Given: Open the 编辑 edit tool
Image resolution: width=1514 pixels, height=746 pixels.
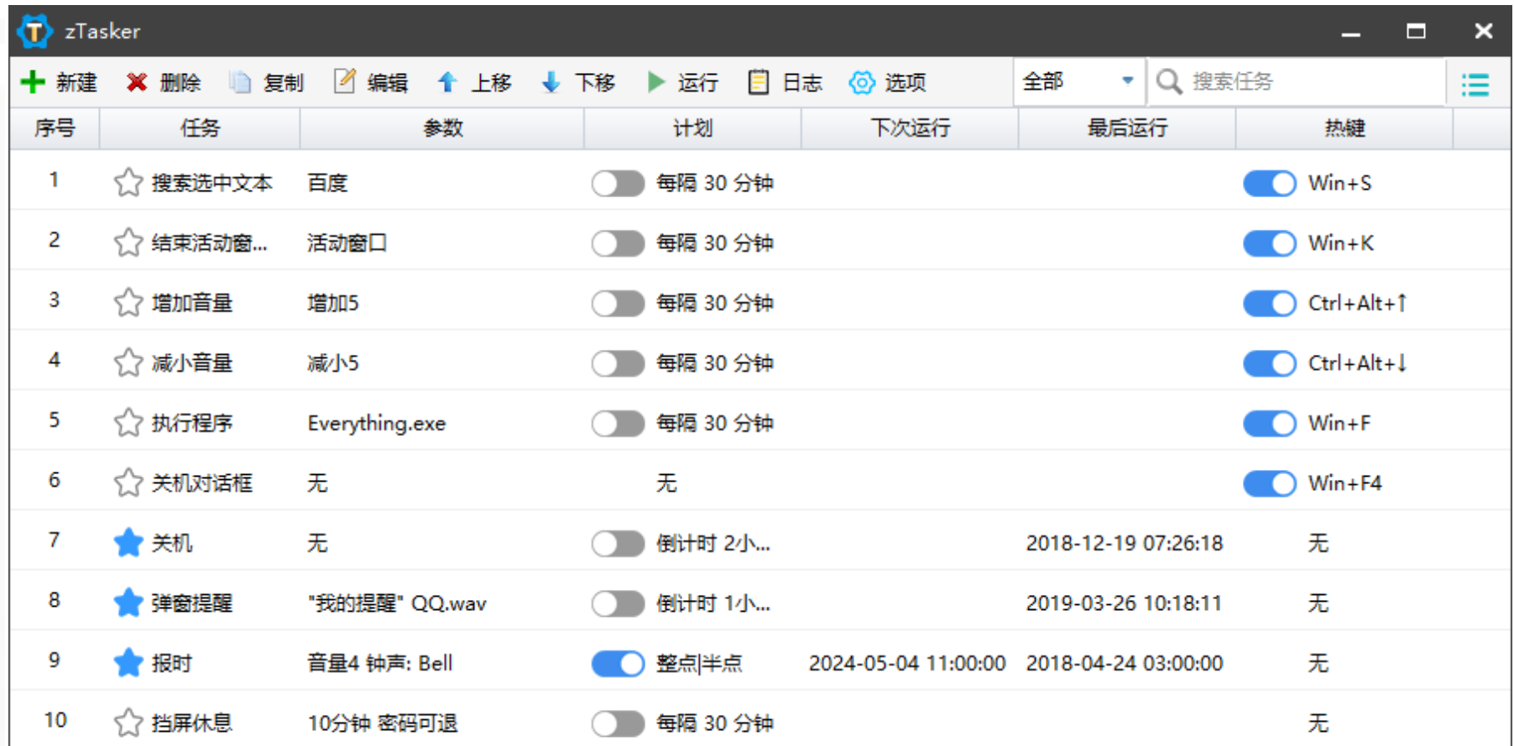Looking at the screenshot, I should tap(371, 82).
